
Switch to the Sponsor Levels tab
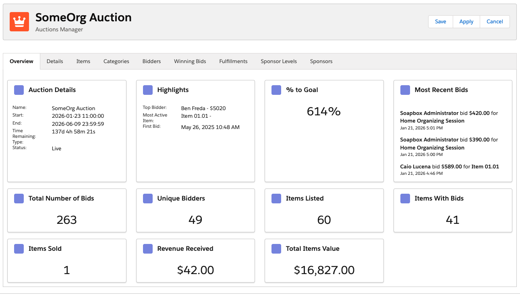pyautogui.click(x=279, y=61)
